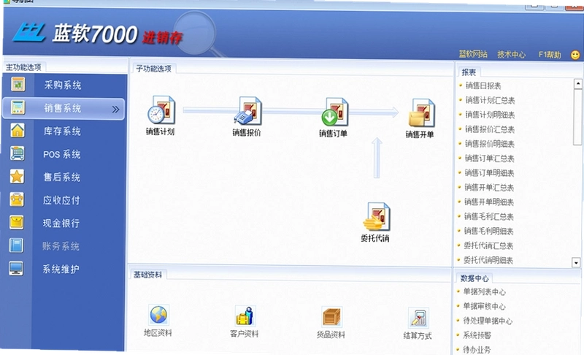
Task: Click the POS 系统 cart icon
Action: pyautogui.click(x=17, y=153)
